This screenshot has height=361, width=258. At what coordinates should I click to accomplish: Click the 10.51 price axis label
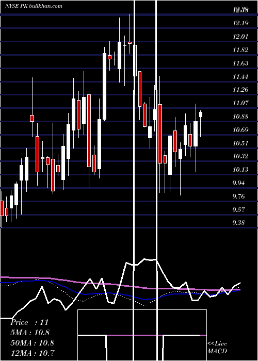[241, 143]
